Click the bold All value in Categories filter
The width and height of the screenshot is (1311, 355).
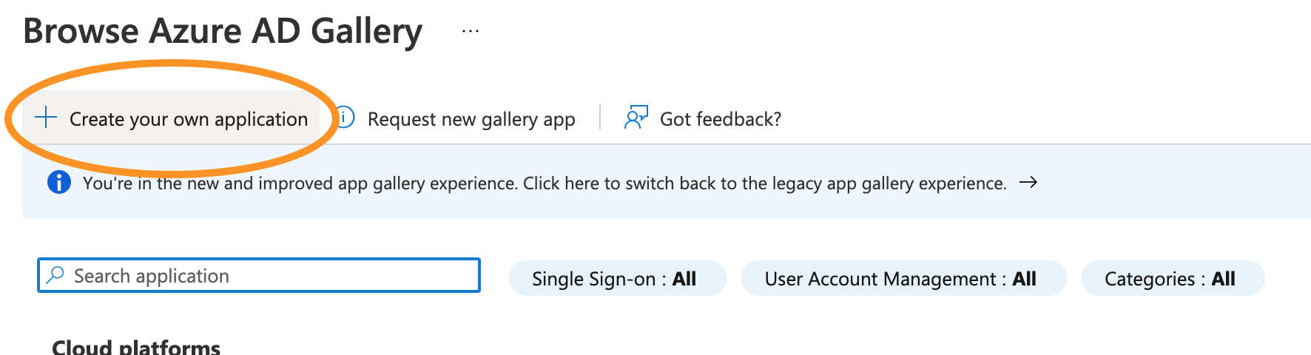[1223, 279]
